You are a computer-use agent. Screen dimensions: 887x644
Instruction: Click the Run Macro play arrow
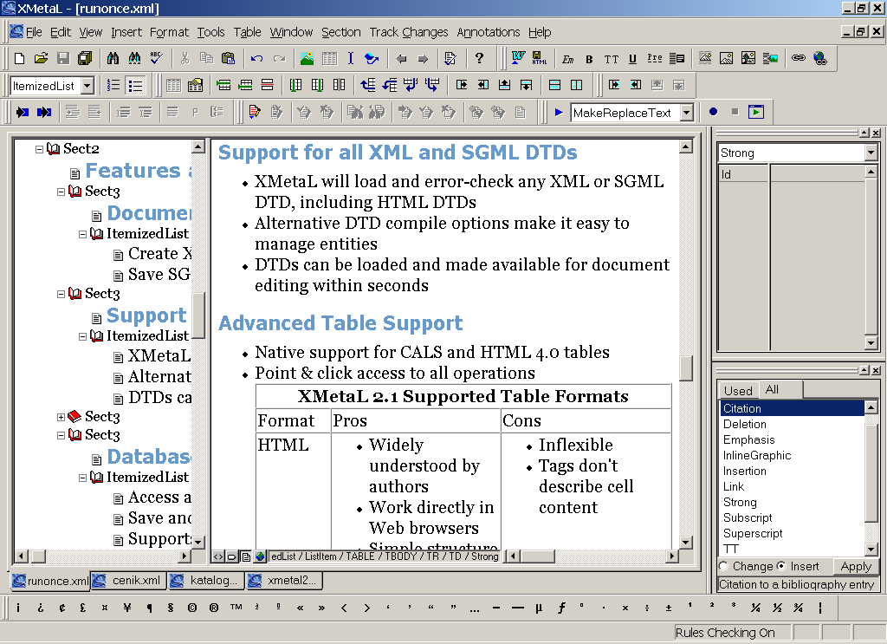(559, 113)
